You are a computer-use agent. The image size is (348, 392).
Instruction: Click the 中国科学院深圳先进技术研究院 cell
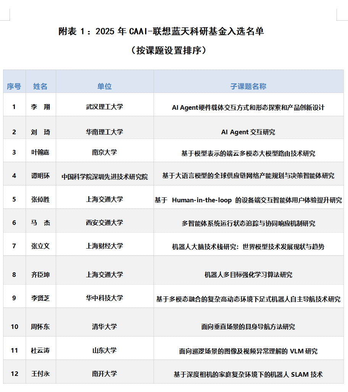105,177
